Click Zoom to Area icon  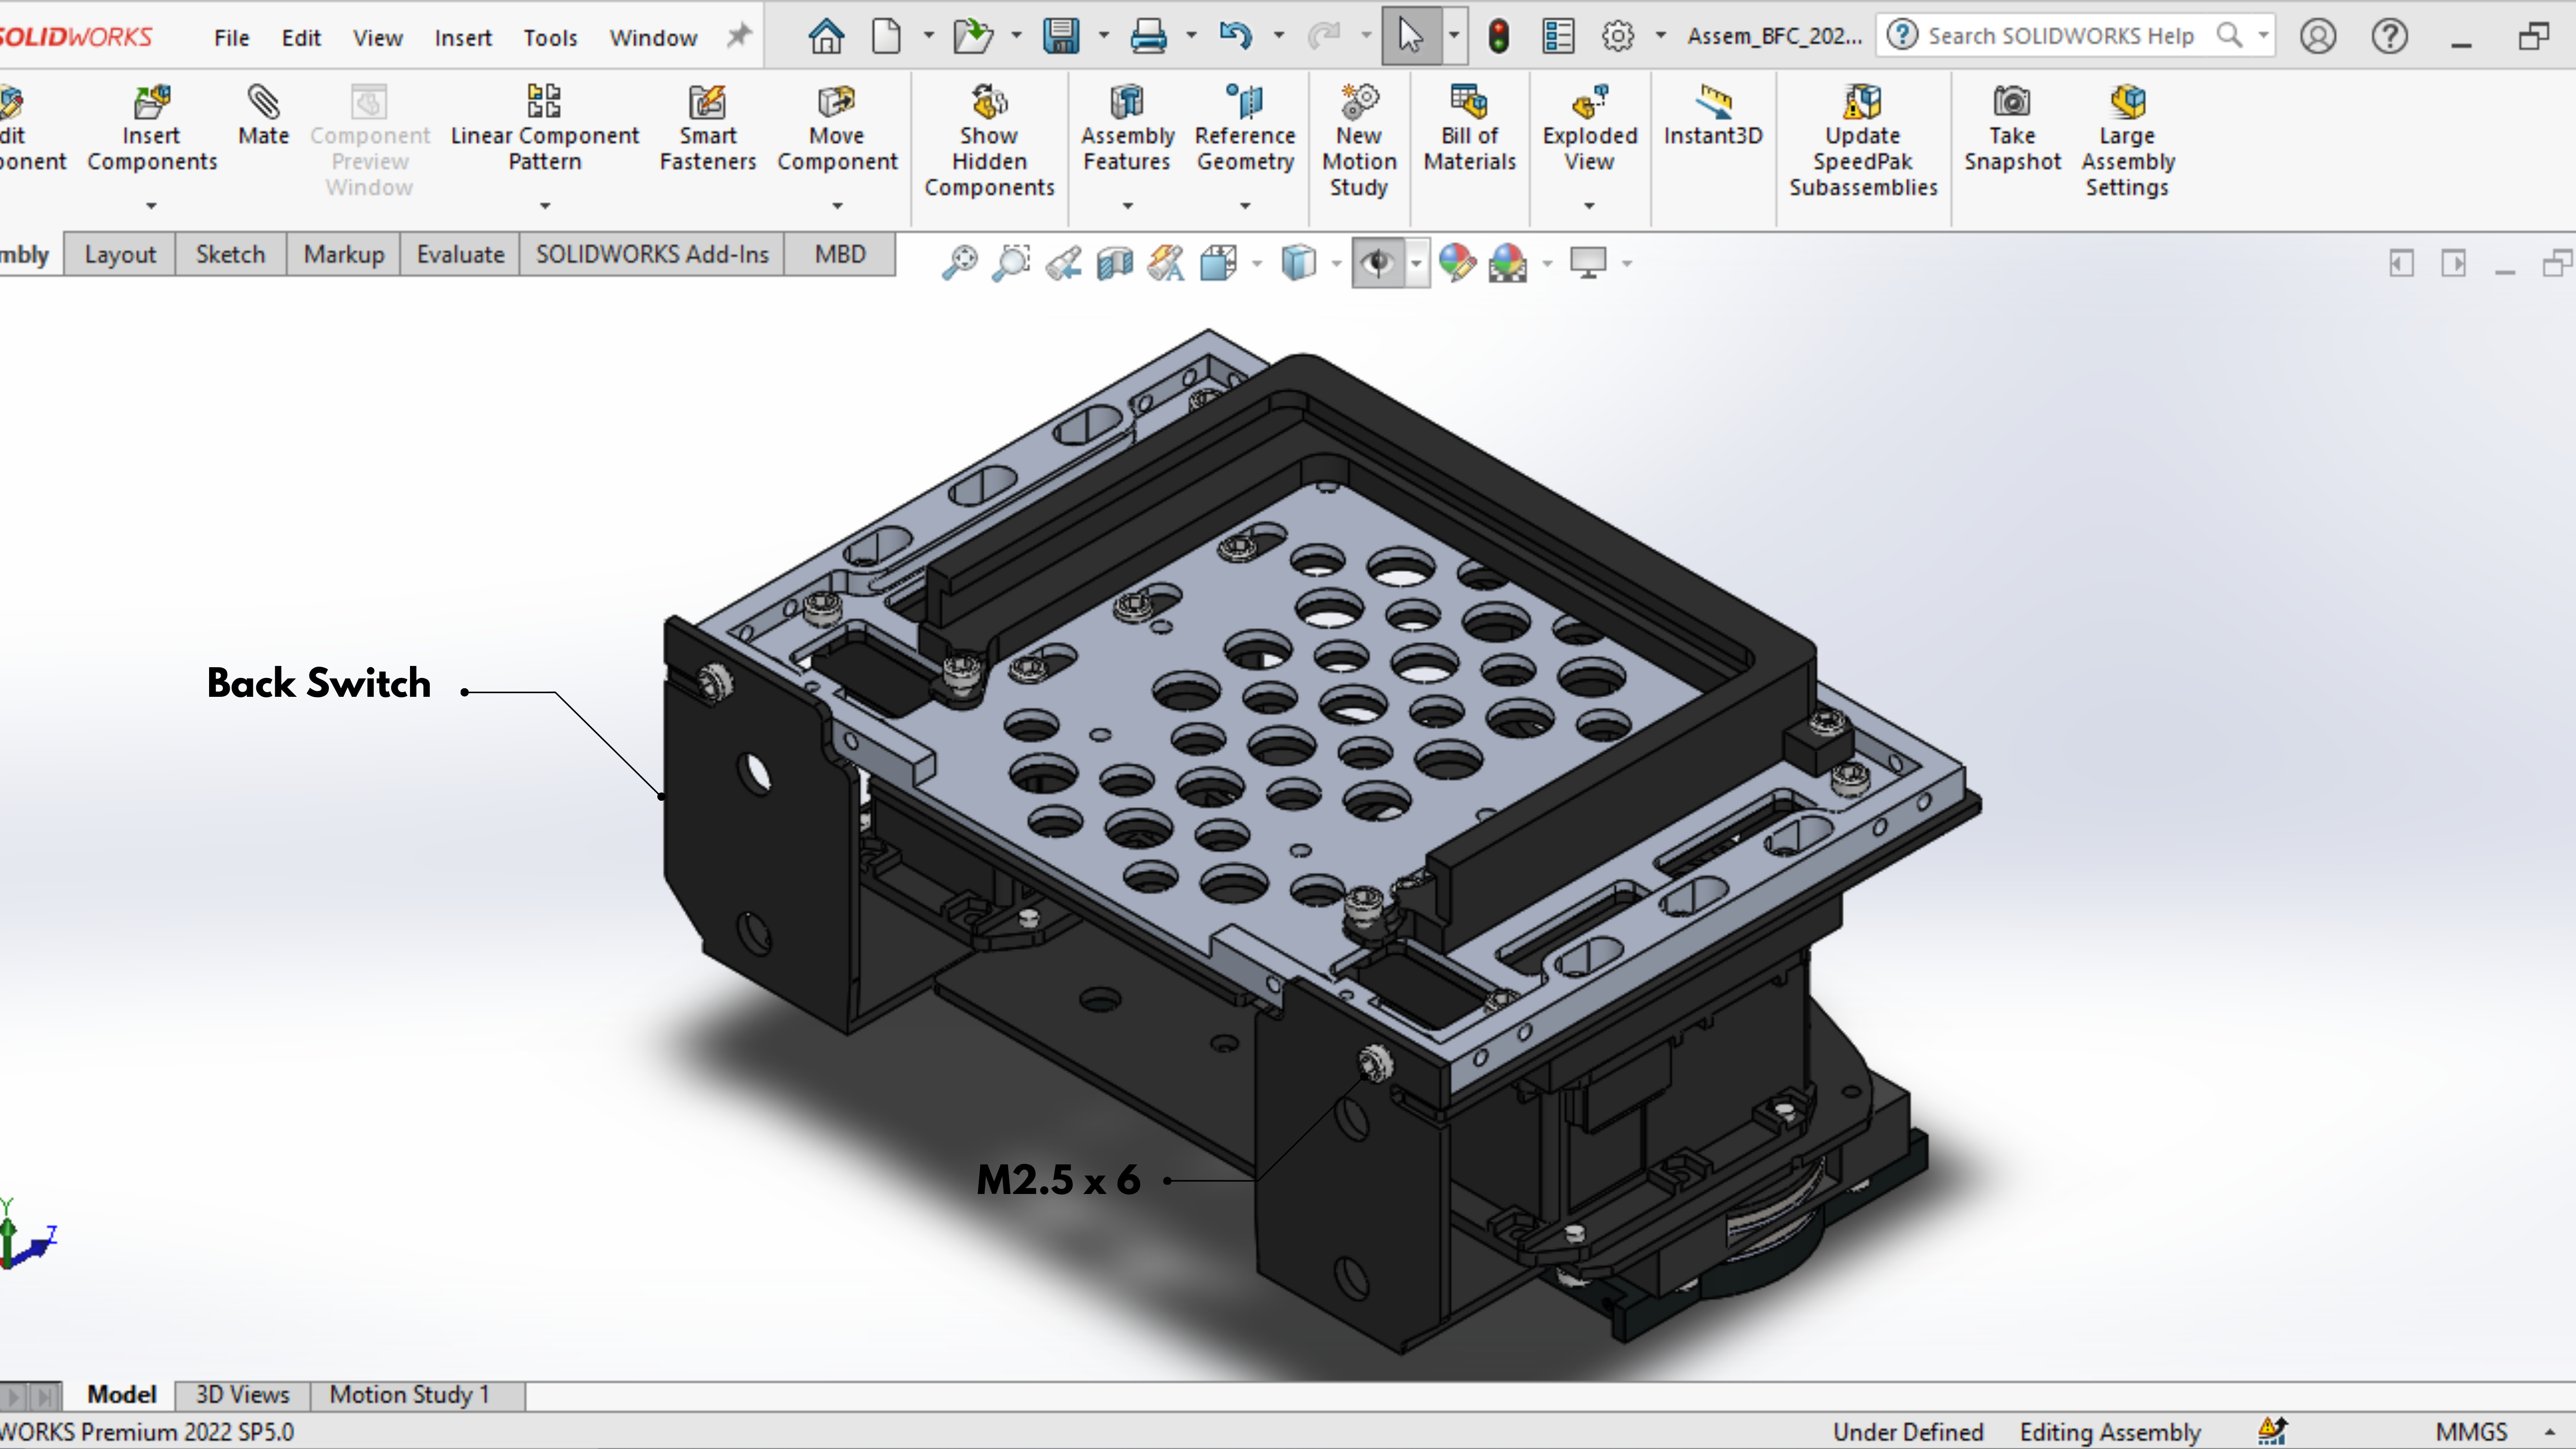pyautogui.click(x=1011, y=263)
